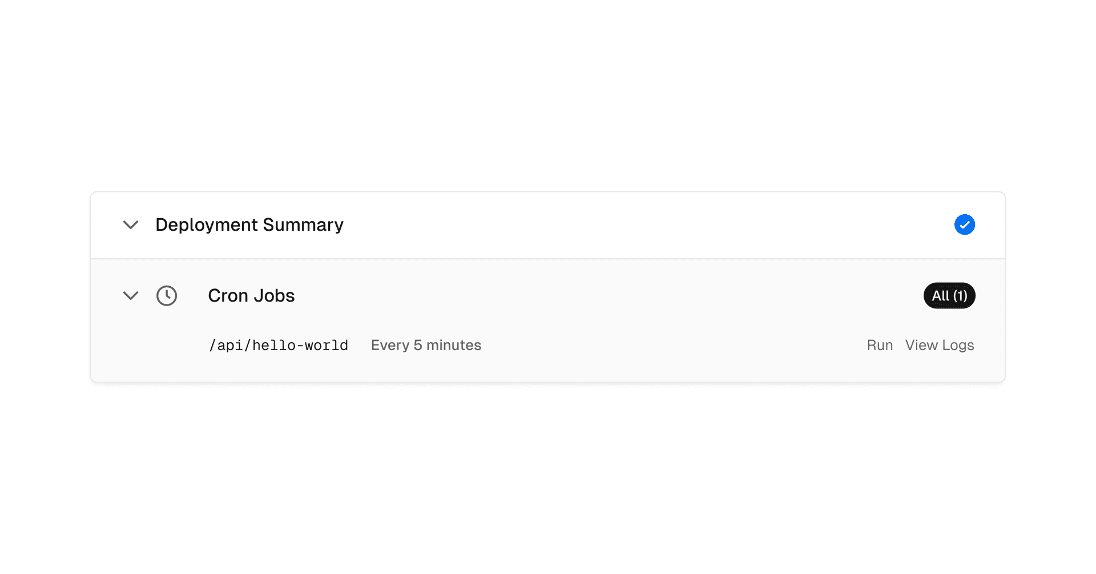Select the cron schedule clock symbol
The height and width of the screenshot is (574, 1096).
167,296
